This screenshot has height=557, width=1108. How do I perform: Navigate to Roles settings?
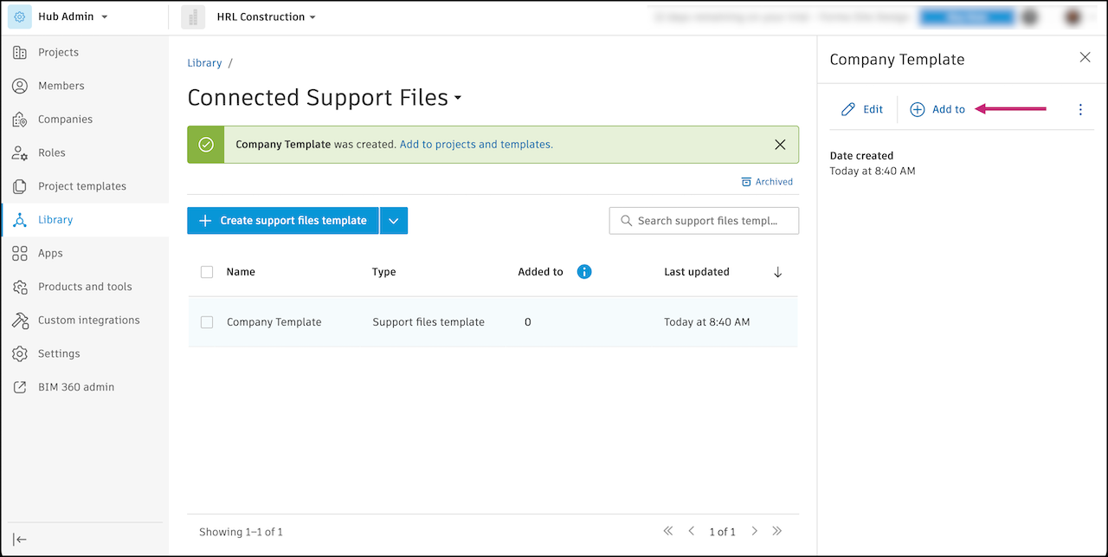click(x=54, y=152)
